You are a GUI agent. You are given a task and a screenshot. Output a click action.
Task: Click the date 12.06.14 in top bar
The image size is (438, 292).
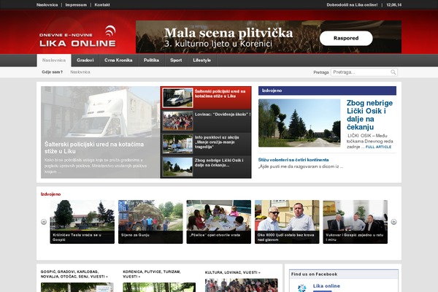(394, 5)
